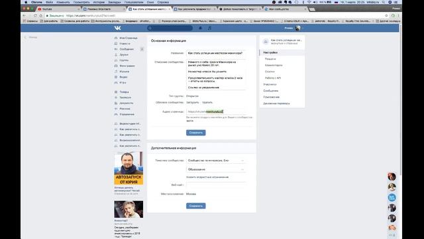Viewport: 424px width, 239px height.
Task: Reload the page in Chrome
Action: coord(35,16)
